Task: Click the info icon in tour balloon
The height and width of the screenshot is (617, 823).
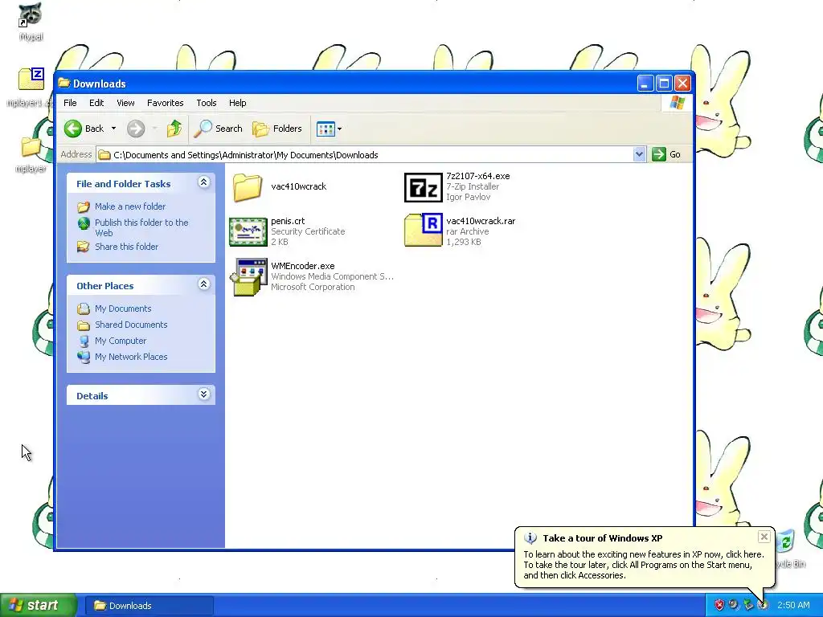Action: pos(530,538)
